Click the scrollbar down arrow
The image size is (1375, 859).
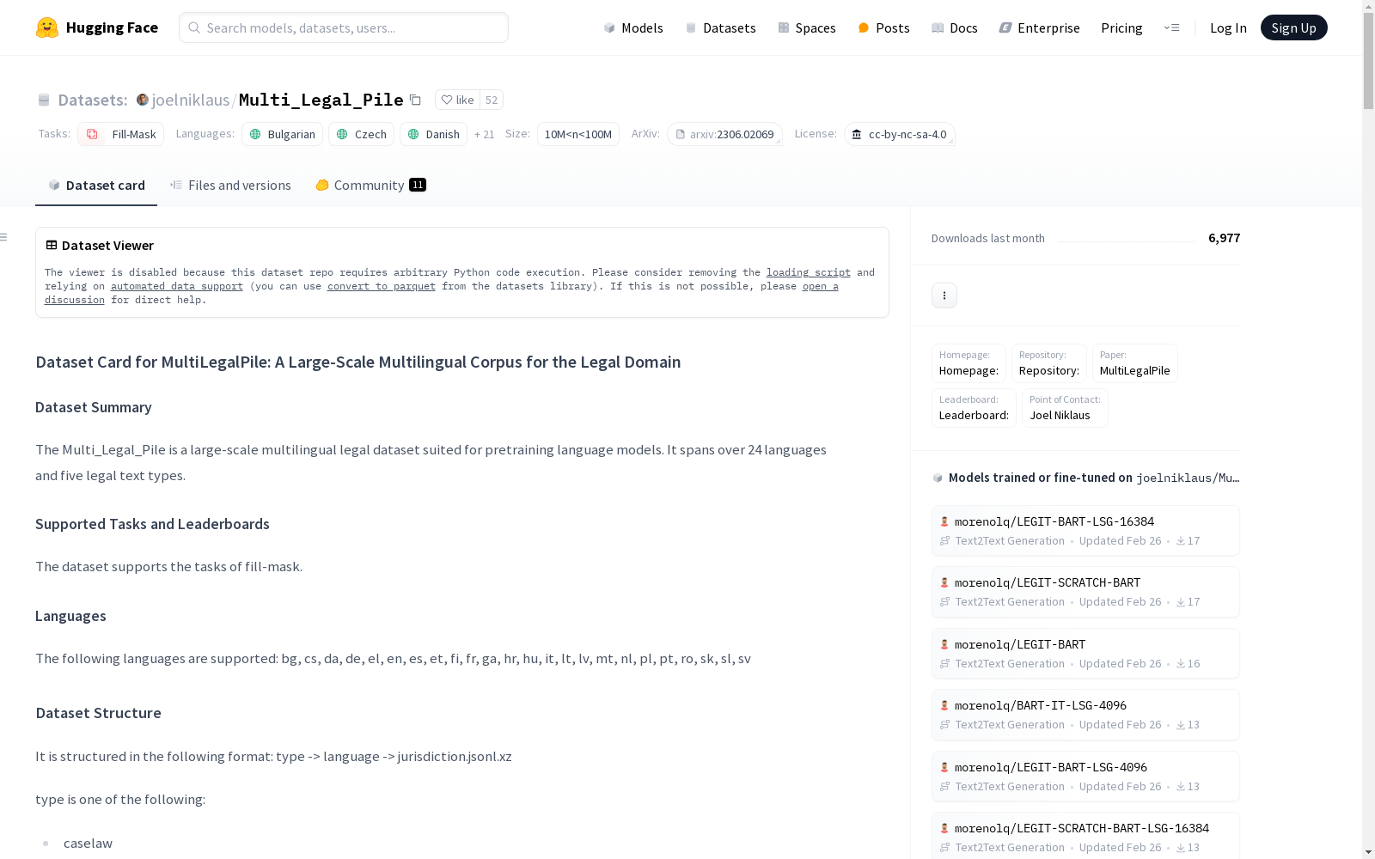1368,852
